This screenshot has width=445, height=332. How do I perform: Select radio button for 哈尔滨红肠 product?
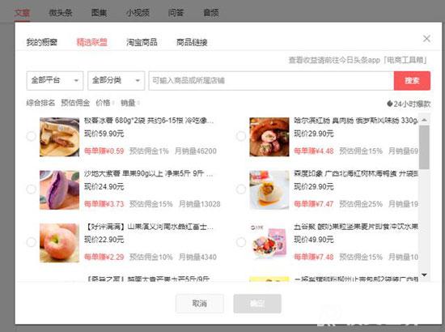click(241, 136)
